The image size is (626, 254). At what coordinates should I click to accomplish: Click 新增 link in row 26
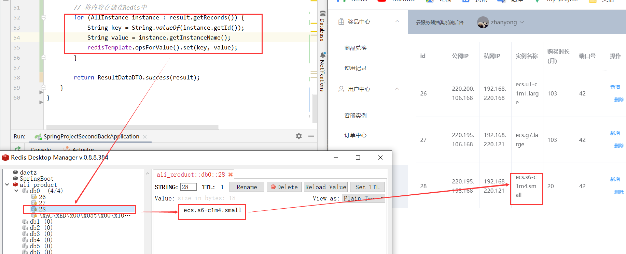tap(615, 87)
